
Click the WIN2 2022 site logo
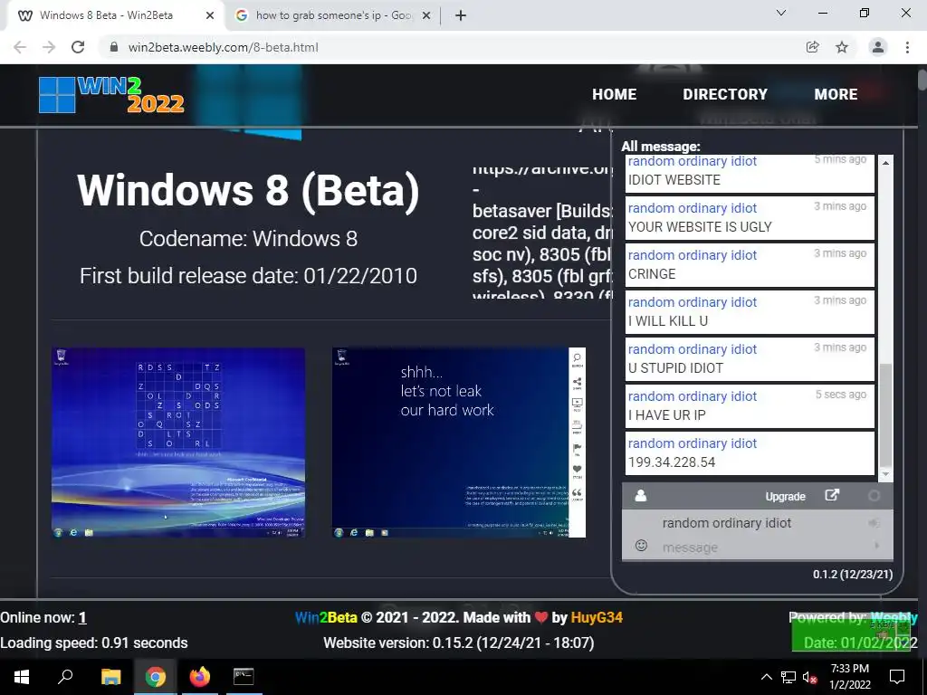[x=111, y=94]
